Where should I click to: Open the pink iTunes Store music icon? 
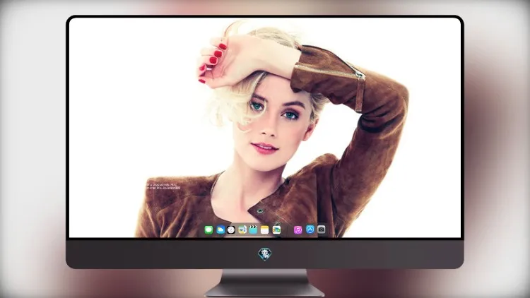tap(298, 230)
